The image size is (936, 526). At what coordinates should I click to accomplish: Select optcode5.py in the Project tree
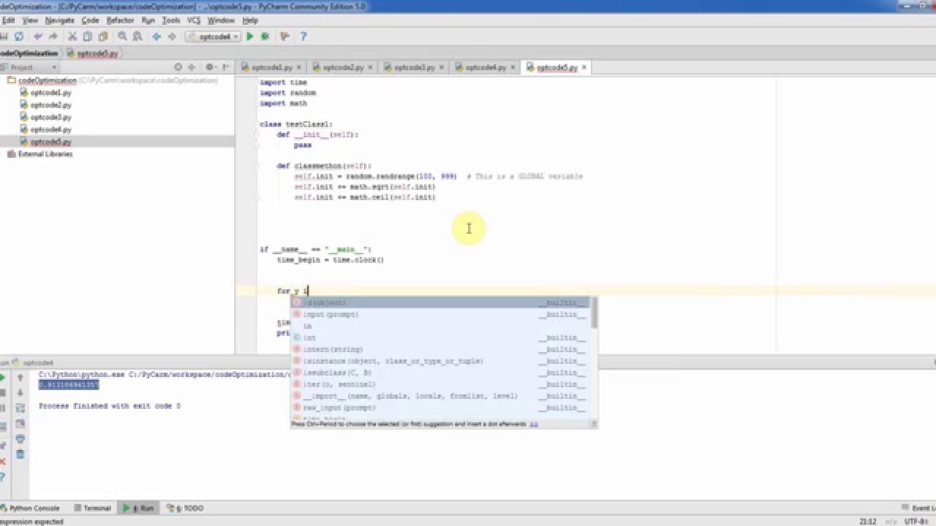tap(50, 142)
